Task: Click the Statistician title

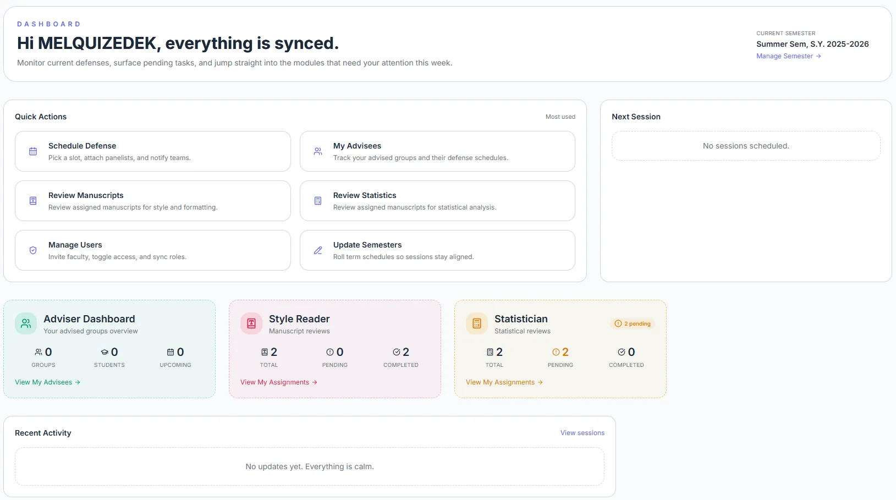Action: coord(521,319)
